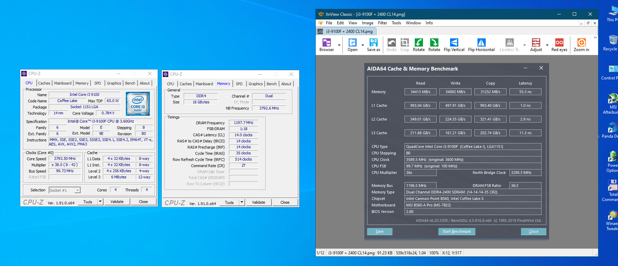The width and height of the screenshot is (618, 266).
Task: Click Validate in CPU-Z processor window
Action: (117, 202)
